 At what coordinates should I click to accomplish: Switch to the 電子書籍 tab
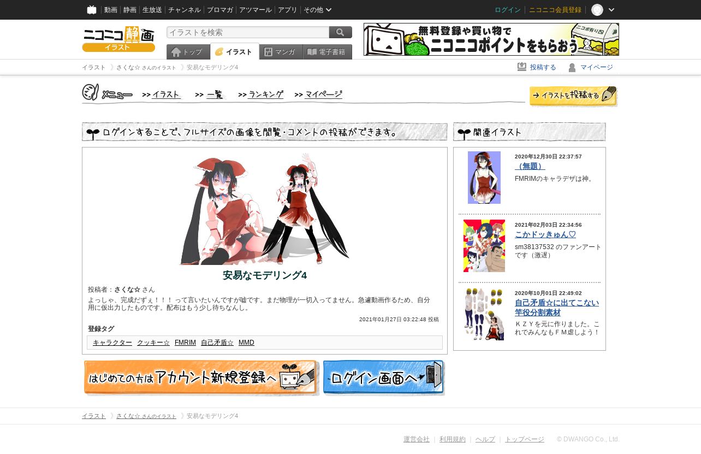coord(328,52)
